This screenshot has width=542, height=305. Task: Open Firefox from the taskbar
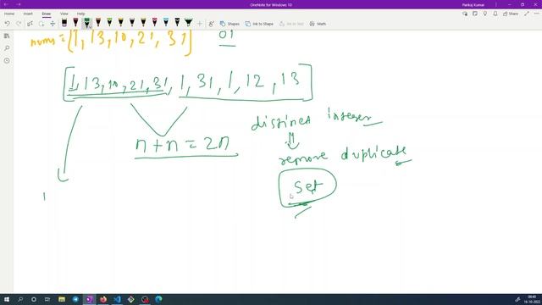point(103,299)
